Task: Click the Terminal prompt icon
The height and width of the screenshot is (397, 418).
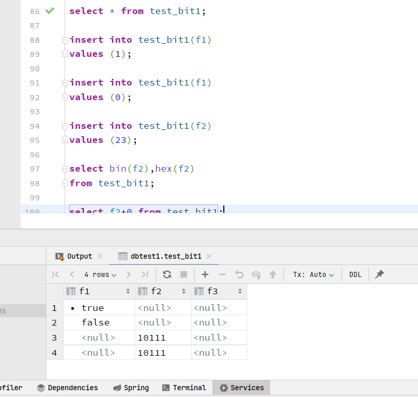Action: click(166, 388)
